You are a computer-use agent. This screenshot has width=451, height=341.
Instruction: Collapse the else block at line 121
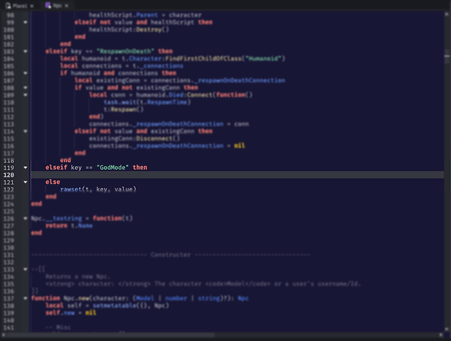pyautogui.click(x=25, y=182)
